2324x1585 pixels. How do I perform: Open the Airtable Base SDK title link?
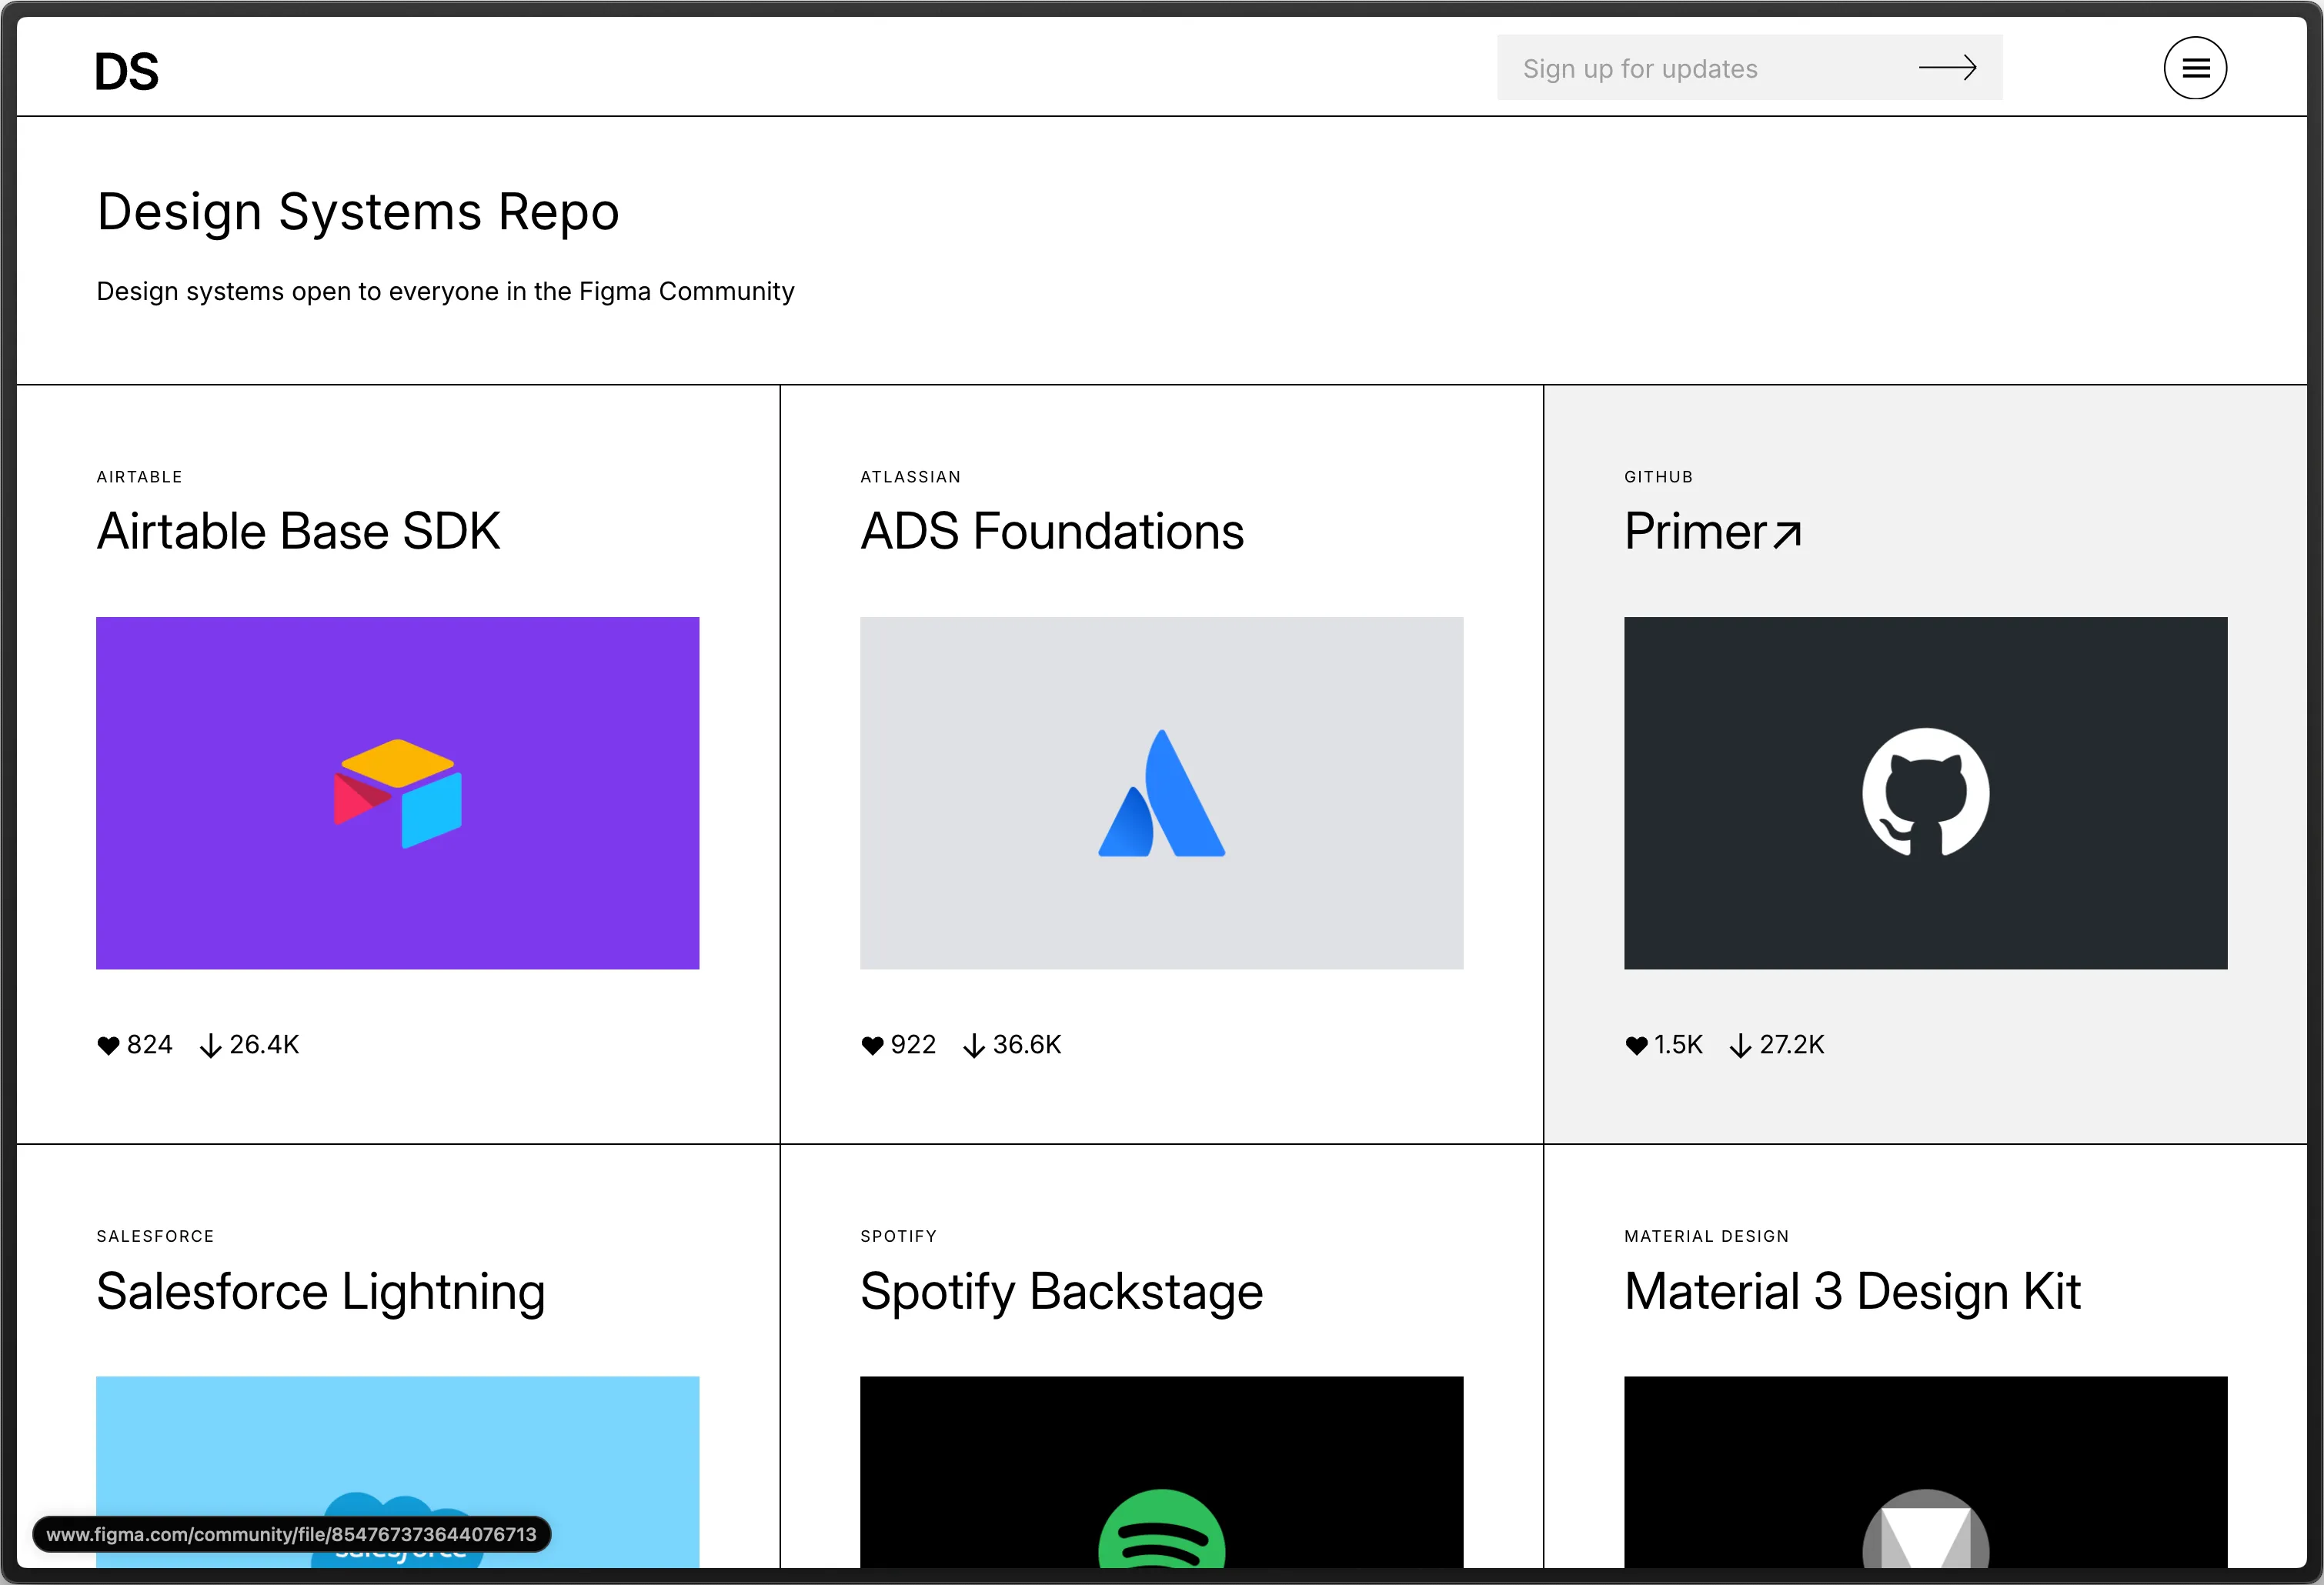pos(298,531)
